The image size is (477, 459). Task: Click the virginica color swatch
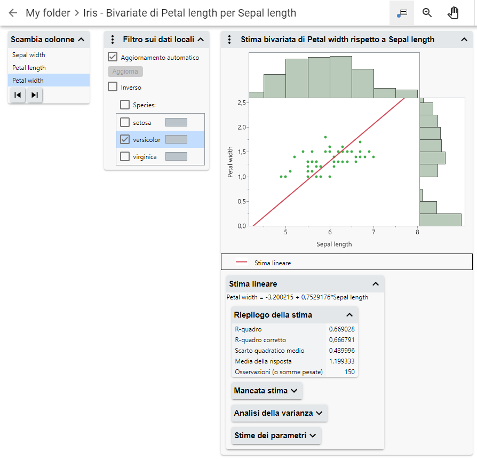click(176, 156)
